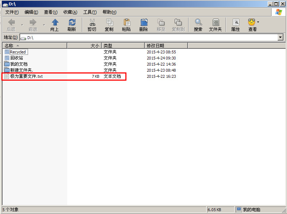Expand the address bar dropdown arrow
This screenshot has width=287, height=214.
[281, 37]
